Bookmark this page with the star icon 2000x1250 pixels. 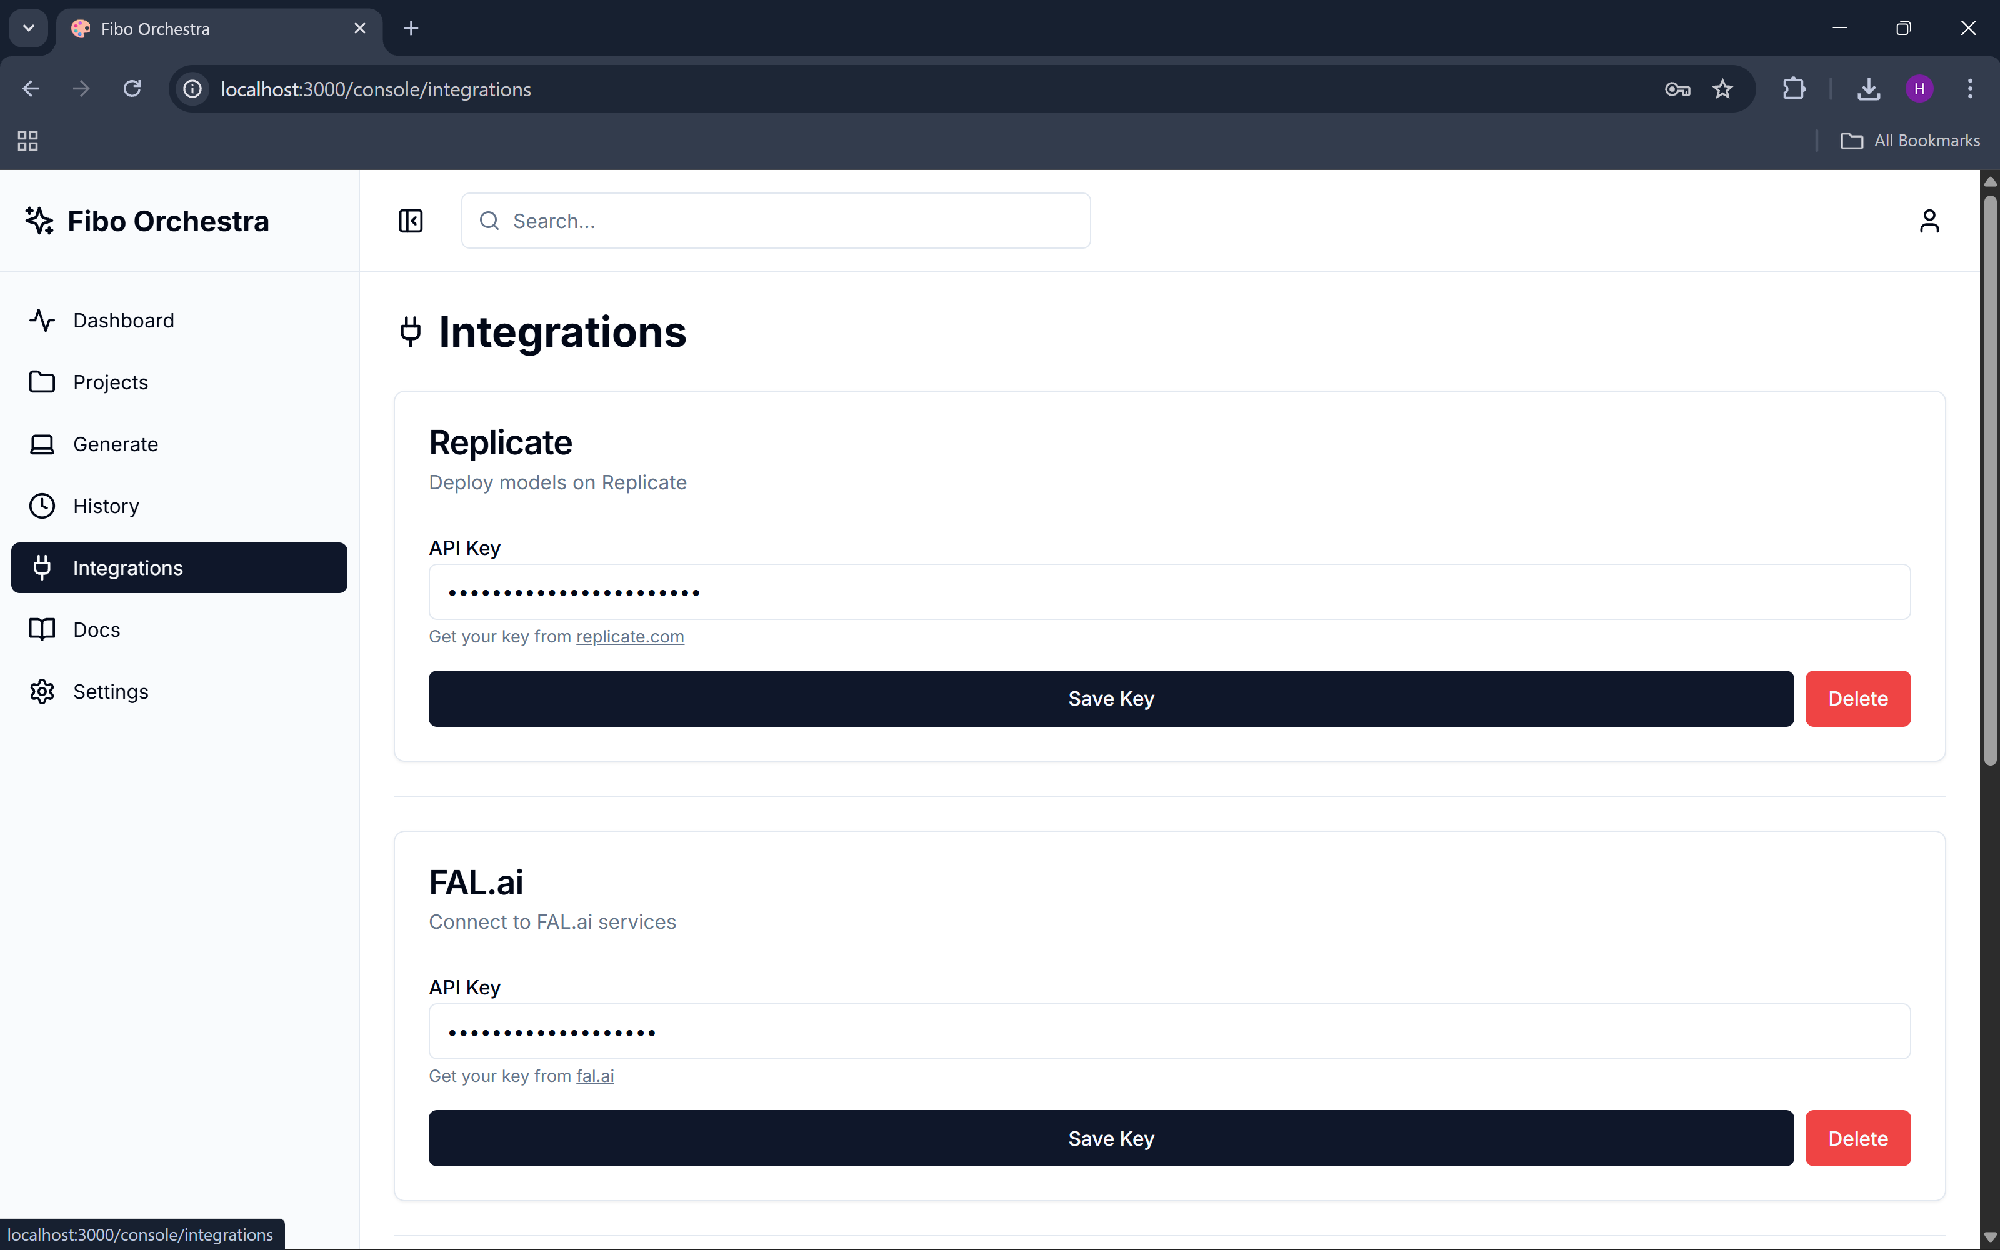[x=1722, y=89]
